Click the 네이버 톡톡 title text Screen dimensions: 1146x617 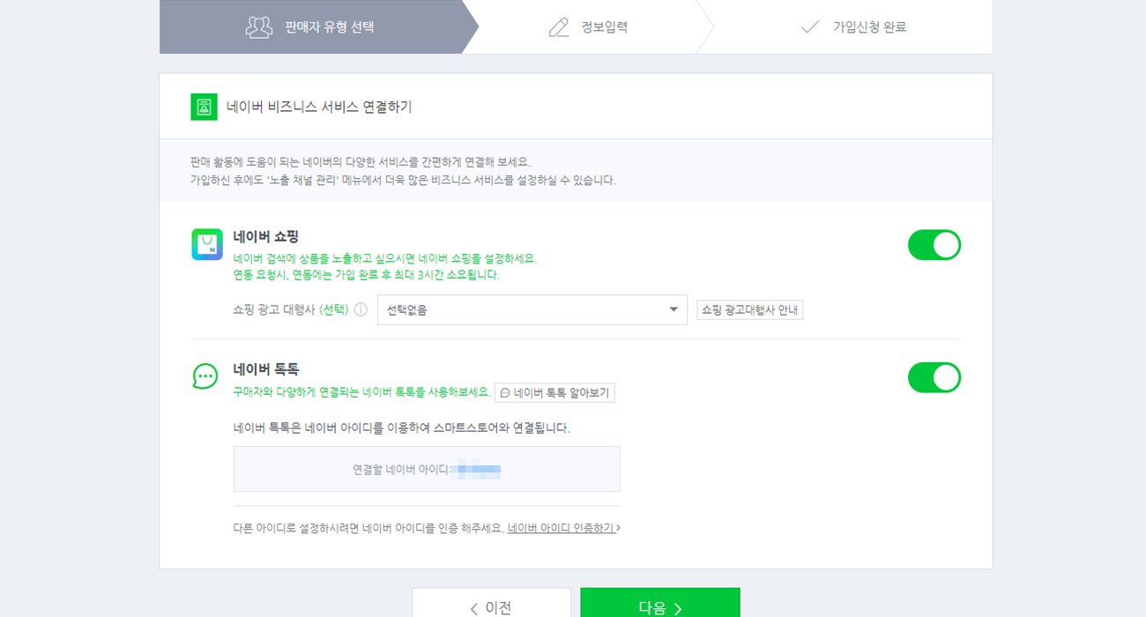point(266,368)
